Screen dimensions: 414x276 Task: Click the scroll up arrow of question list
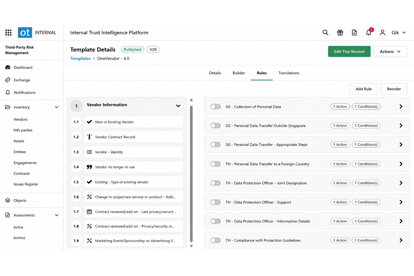(191, 100)
